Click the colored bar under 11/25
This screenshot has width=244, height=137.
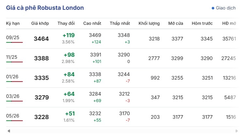(x=14, y=62)
